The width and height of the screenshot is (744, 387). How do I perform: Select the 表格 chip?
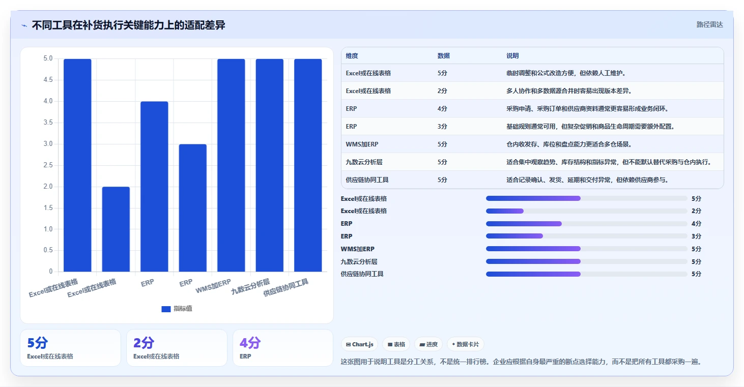(396, 344)
